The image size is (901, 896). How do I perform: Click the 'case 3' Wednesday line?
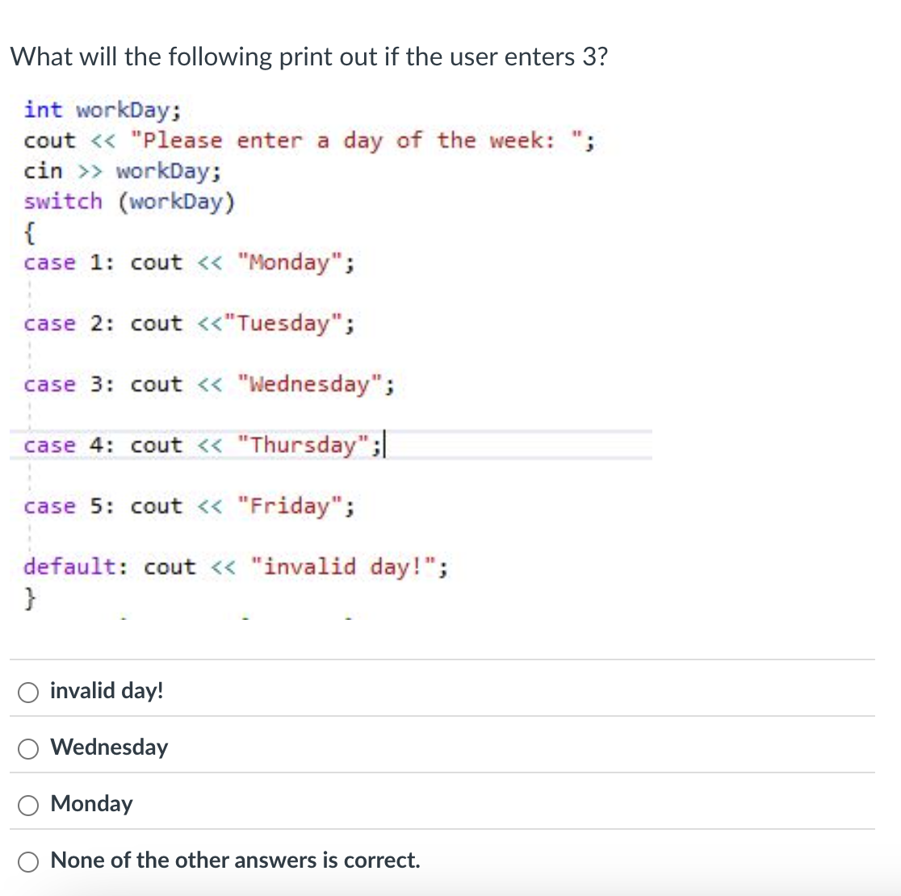click(207, 384)
